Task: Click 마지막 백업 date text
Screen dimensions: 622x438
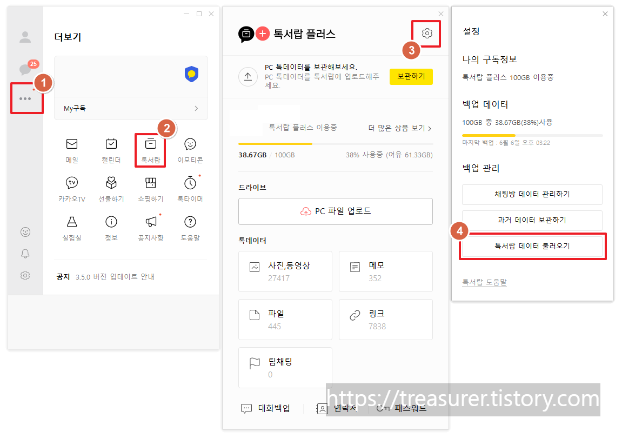Action: (x=506, y=143)
